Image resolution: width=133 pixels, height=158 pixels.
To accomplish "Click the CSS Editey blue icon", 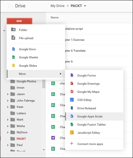I will pyautogui.click(x=72, y=100).
